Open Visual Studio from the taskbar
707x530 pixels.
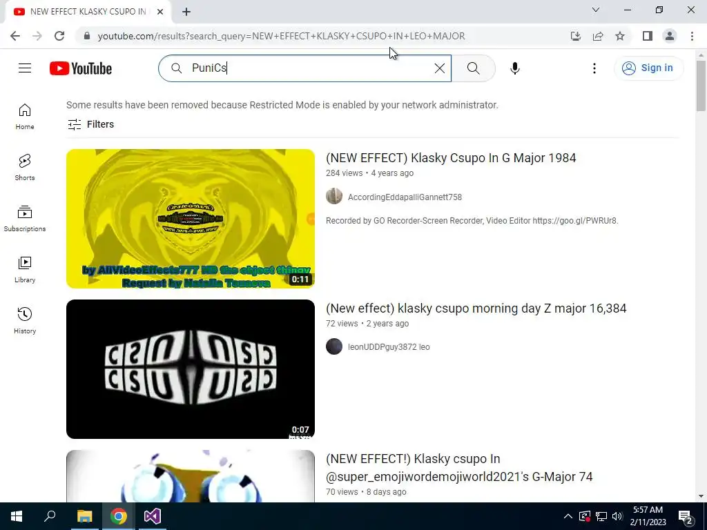click(x=153, y=516)
